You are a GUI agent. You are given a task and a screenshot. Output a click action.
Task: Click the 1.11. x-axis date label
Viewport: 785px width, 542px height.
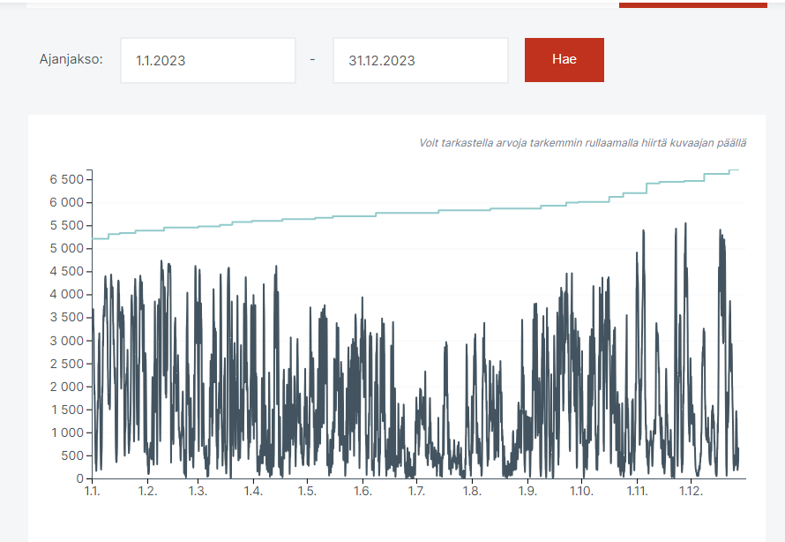(x=637, y=491)
